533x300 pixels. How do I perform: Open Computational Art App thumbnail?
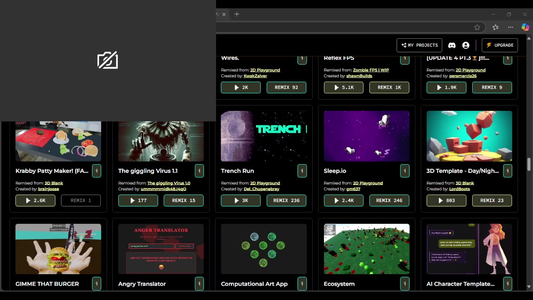coord(264,249)
